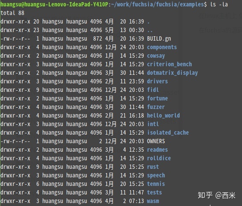The height and width of the screenshot is (206, 242).
Task: Click the huangsu@huangsu-Lenovo-IdeaPad-Y410P prompt text
Action: pyautogui.click(x=54, y=4)
